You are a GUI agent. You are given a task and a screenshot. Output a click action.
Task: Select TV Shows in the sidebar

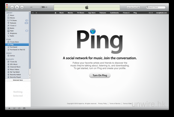point(17,20)
